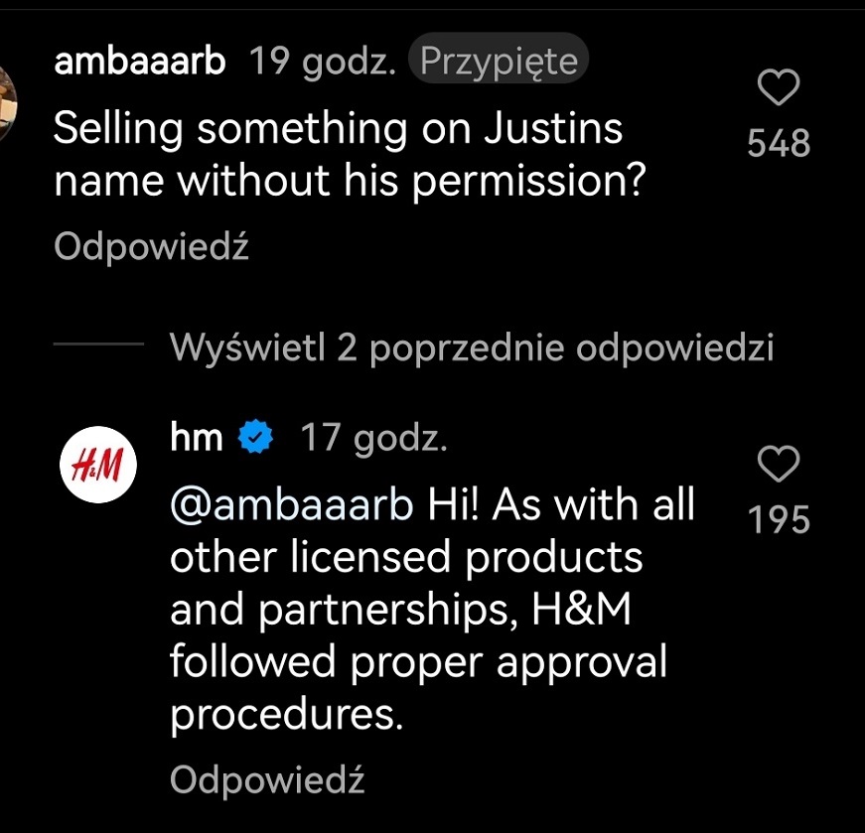Follow the @ambaaarb mention in H&M's reply
This screenshot has width=865, height=833.
point(292,504)
